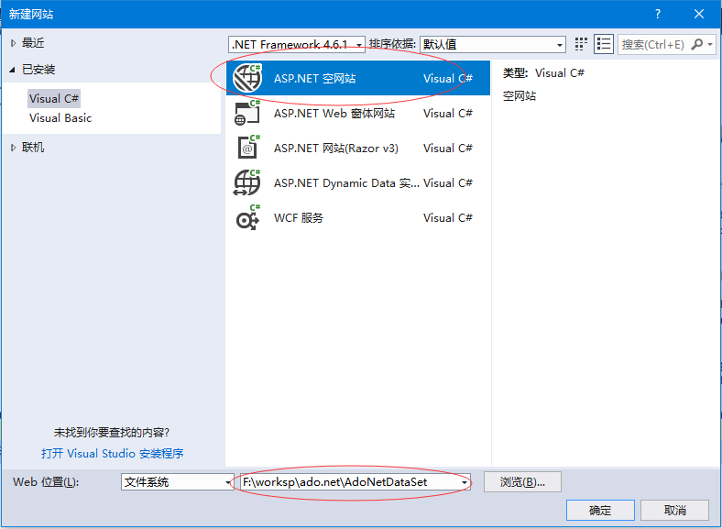The image size is (722, 529).
Task: Expand the 联机 tree node
Action: [x=13, y=148]
